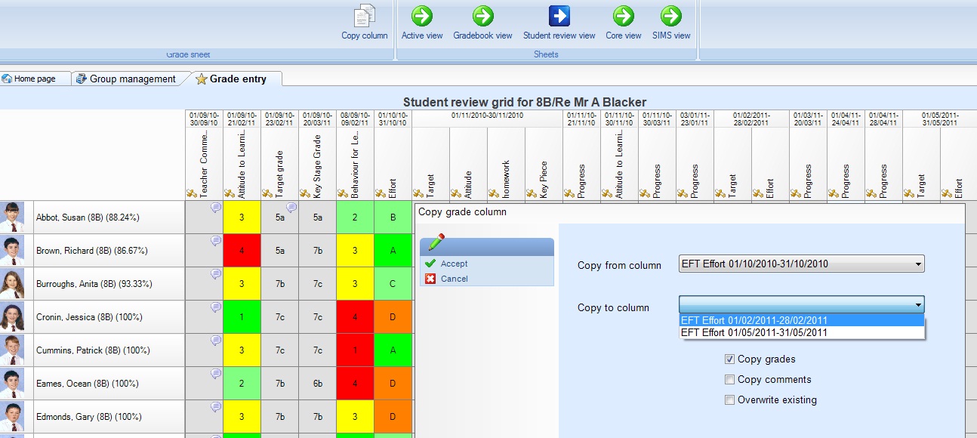The image size is (977, 438).
Task: Expand the Copy from column dropdown
Action: tap(917, 265)
